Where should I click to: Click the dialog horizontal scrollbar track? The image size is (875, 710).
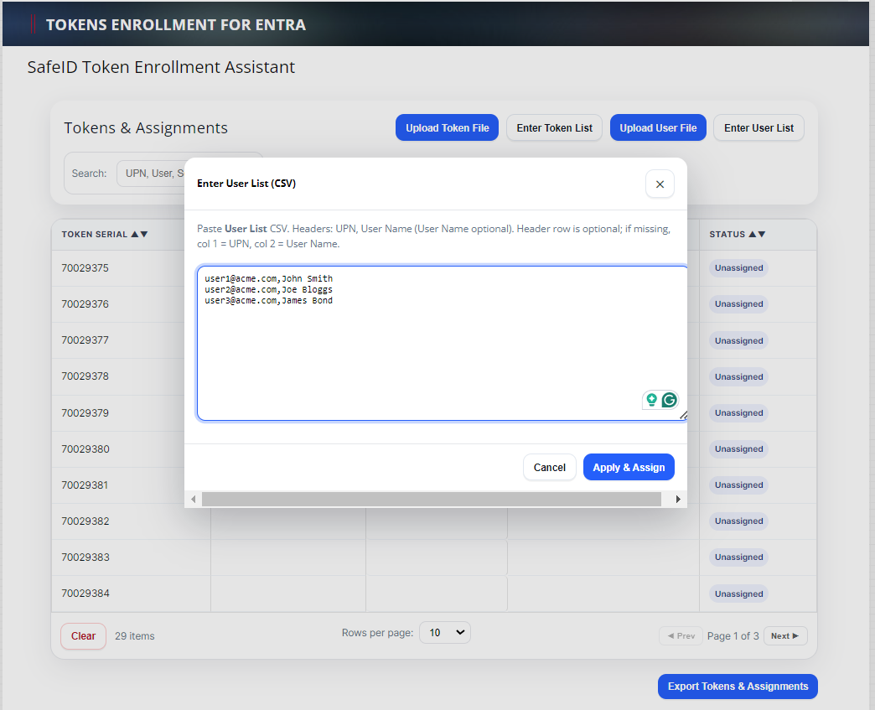[432, 500]
